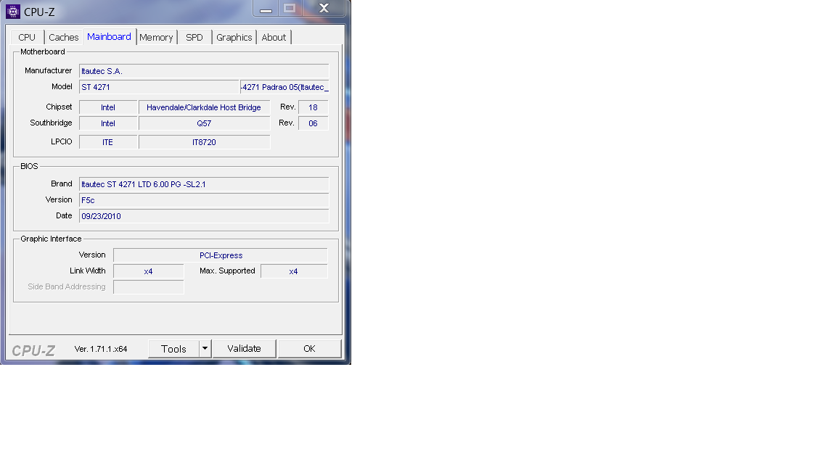The width and height of the screenshot is (836, 470).
Task: Open the SPD tab
Action: pyautogui.click(x=194, y=37)
